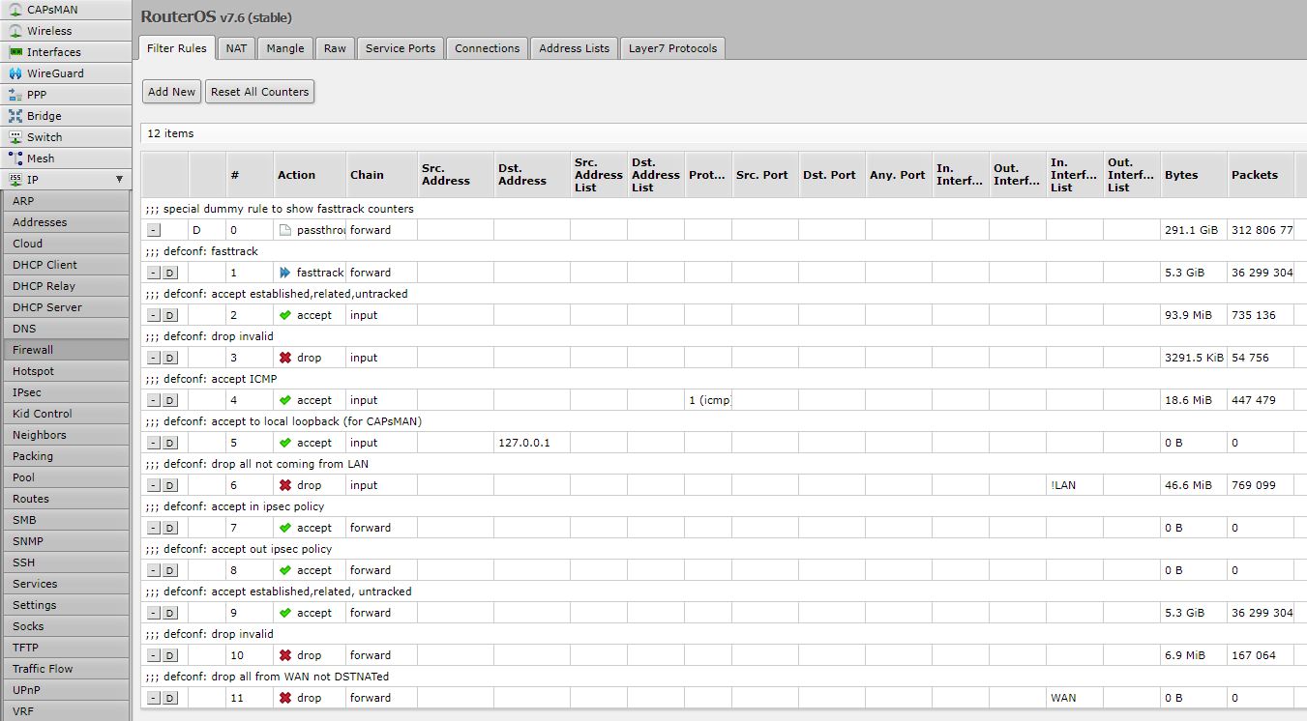Image resolution: width=1307 pixels, height=721 pixels.
Task: Select Firewall in IP submenu
Action: tap(65, 350)
